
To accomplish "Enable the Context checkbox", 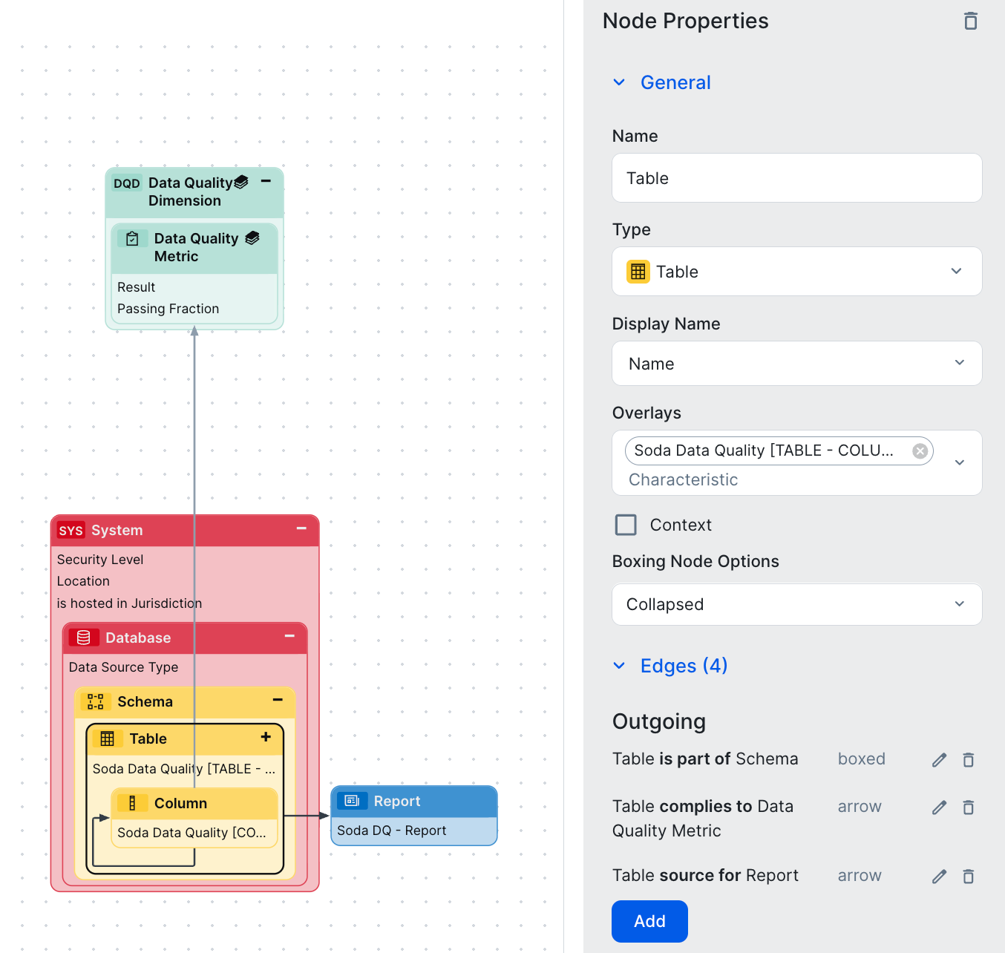I will tap(626, 525).
